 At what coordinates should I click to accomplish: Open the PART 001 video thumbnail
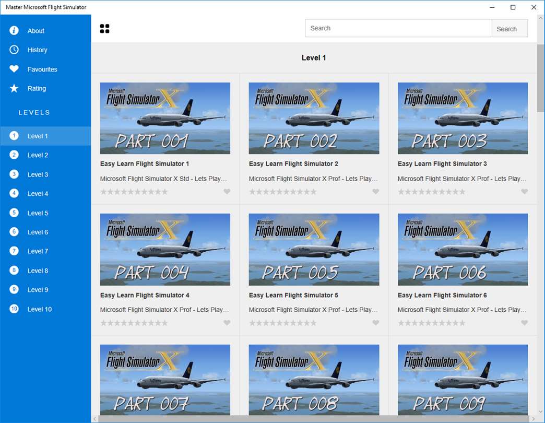pos(165,118)
